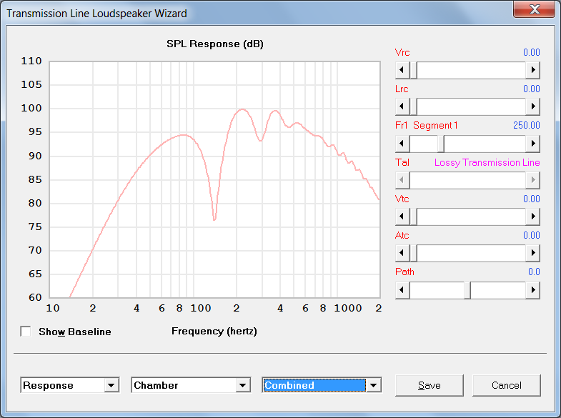Image resolution: width=561 pixels, height=418 pixels.
Task: Decrease Vtc with its left arrow
Action: click(402, 217)
